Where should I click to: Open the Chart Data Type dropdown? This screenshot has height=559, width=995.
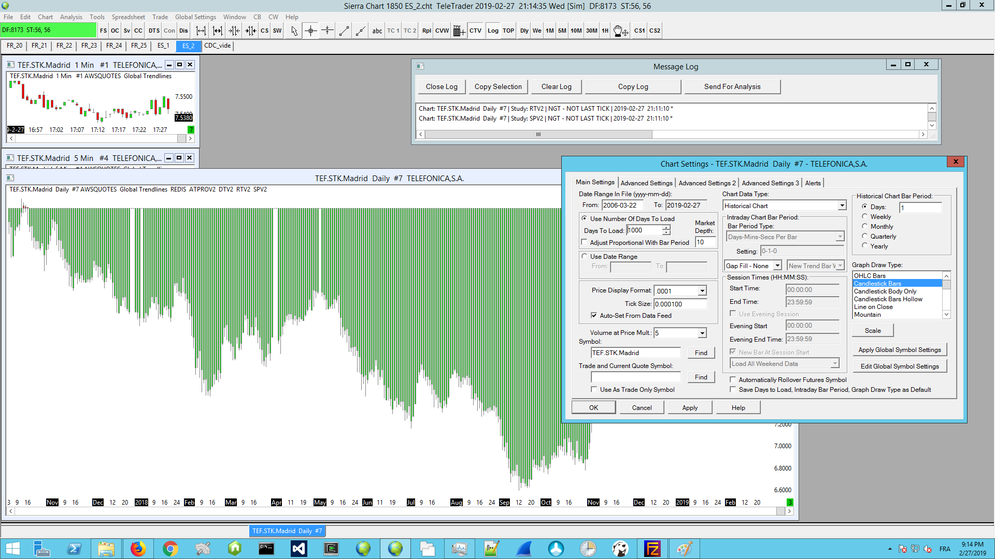(842, 206)
